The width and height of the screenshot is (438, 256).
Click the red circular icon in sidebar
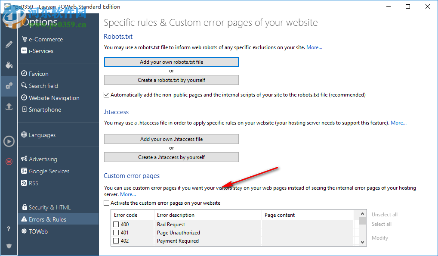9,162
